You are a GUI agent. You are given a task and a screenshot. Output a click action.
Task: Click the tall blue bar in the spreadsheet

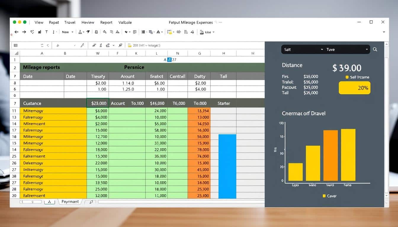(227, 166)
